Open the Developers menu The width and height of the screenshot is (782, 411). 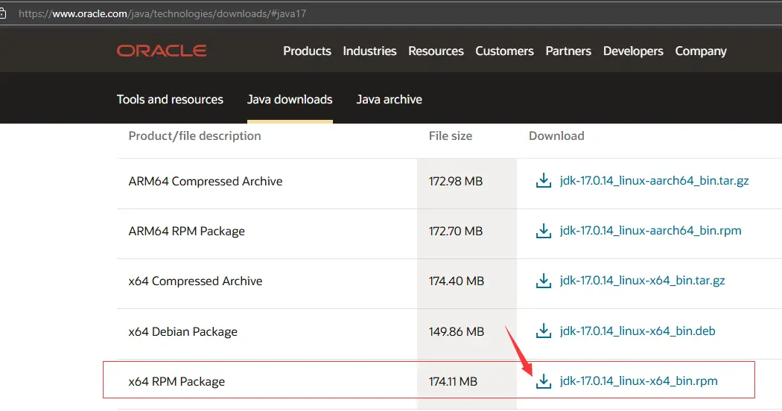click(x=633, y=51)
